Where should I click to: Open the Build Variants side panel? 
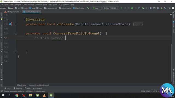tap(2, 74)
